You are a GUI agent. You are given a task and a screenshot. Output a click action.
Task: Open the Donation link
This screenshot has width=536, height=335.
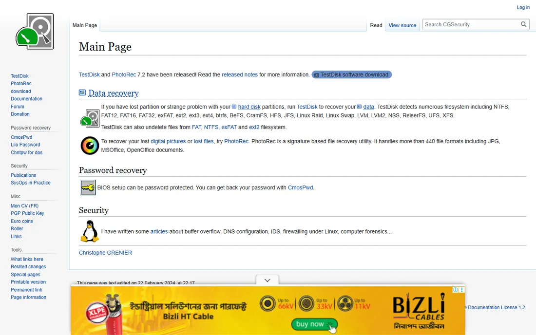pos(20,114)
